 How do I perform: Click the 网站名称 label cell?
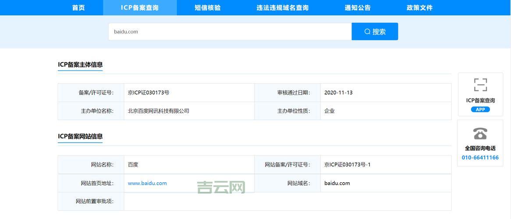coord(91,165)
